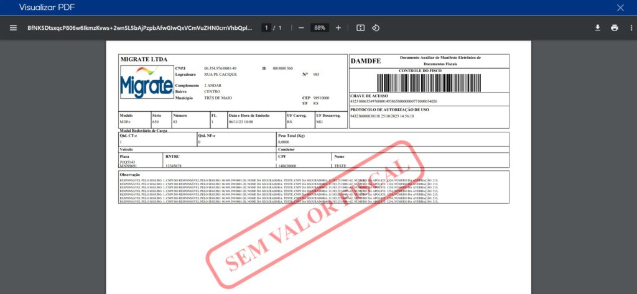Click the Controle do Fisco barcode
This screenshot has height=294, width=637.
tap(429, 83)
